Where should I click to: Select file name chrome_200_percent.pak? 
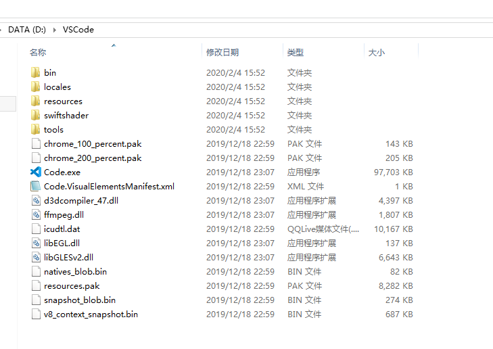click(93, 158)
